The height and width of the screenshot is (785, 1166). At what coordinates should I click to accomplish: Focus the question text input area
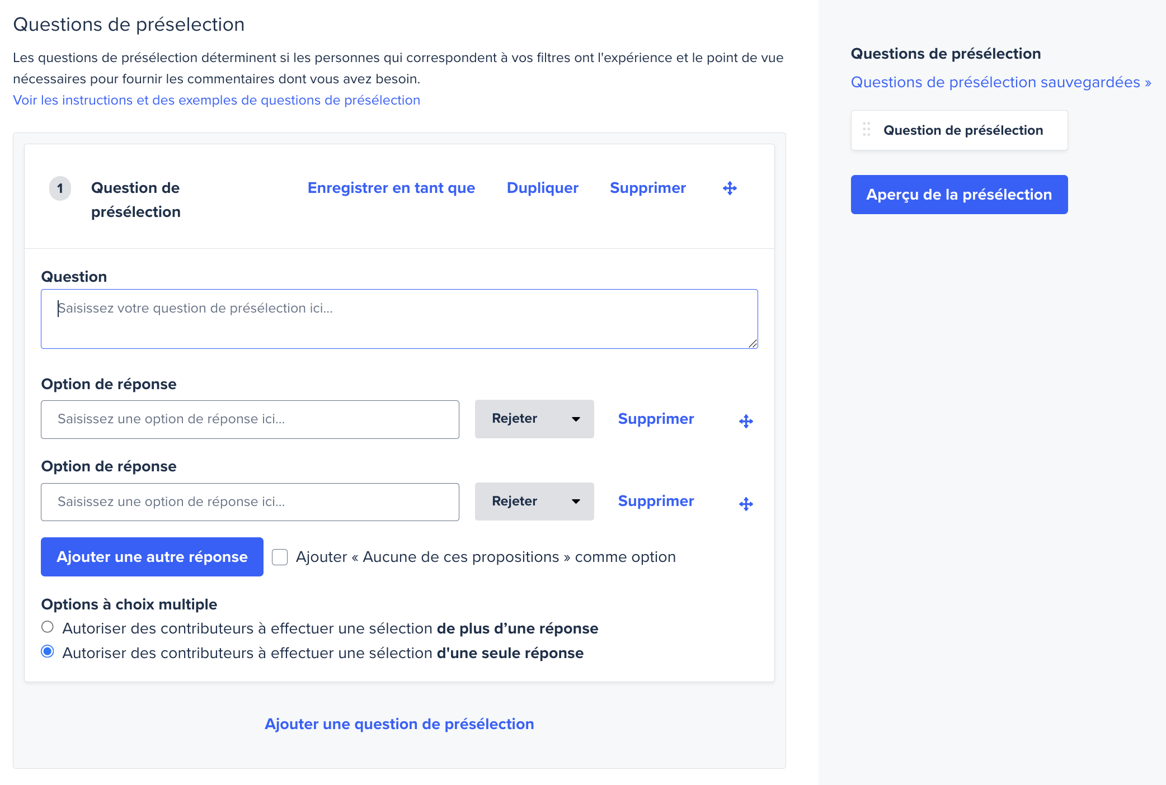click(399, 319)
